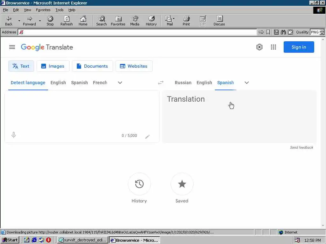Click the Mail toolbar icon

[x=168, y=21]
